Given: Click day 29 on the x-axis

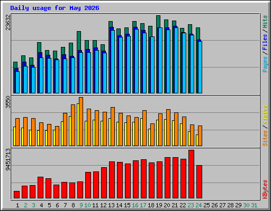Looking at the screenshot, I should pos(238,205).
